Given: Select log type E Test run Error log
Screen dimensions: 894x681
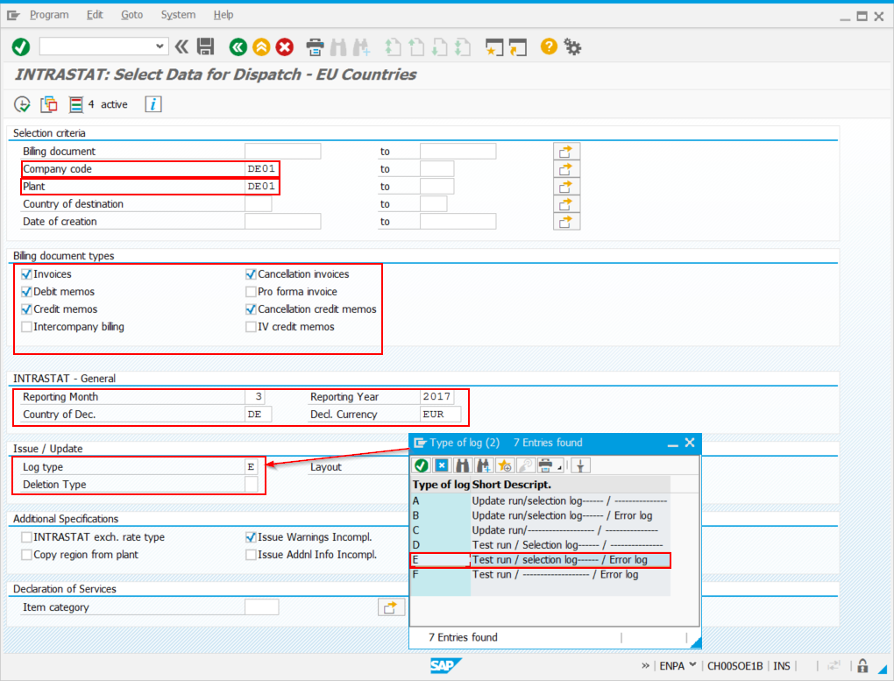Looking at the screenshot, I should pyautogui.click(x=541, y=560).
